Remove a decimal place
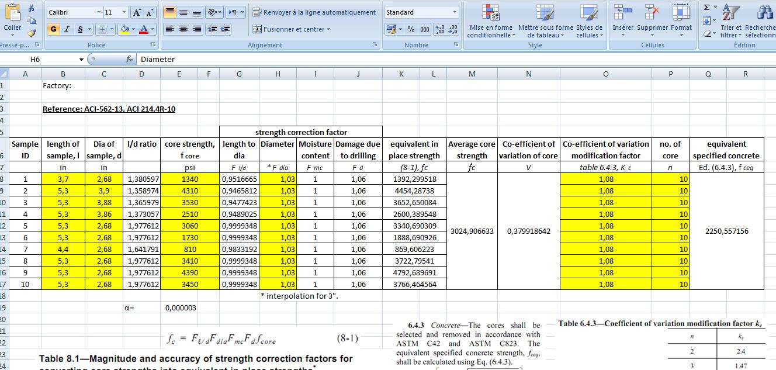Screen dimensions: 776x370 click(453, 29)
